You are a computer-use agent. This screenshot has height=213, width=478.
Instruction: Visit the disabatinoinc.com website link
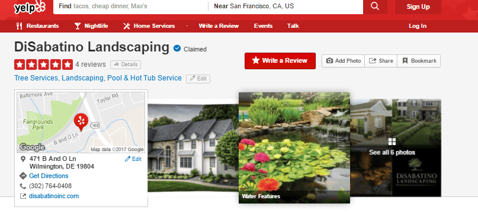(x=54, y=196)
